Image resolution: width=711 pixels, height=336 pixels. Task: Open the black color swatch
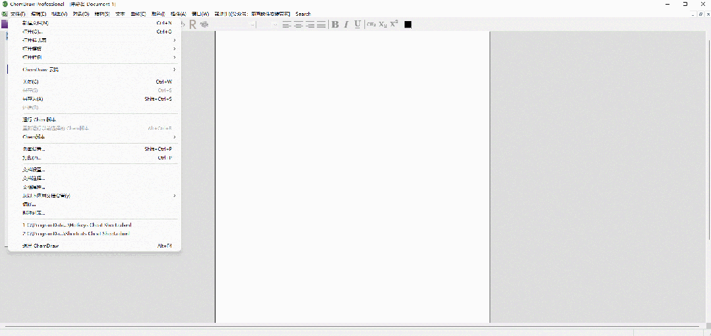[x=408, y=24]
